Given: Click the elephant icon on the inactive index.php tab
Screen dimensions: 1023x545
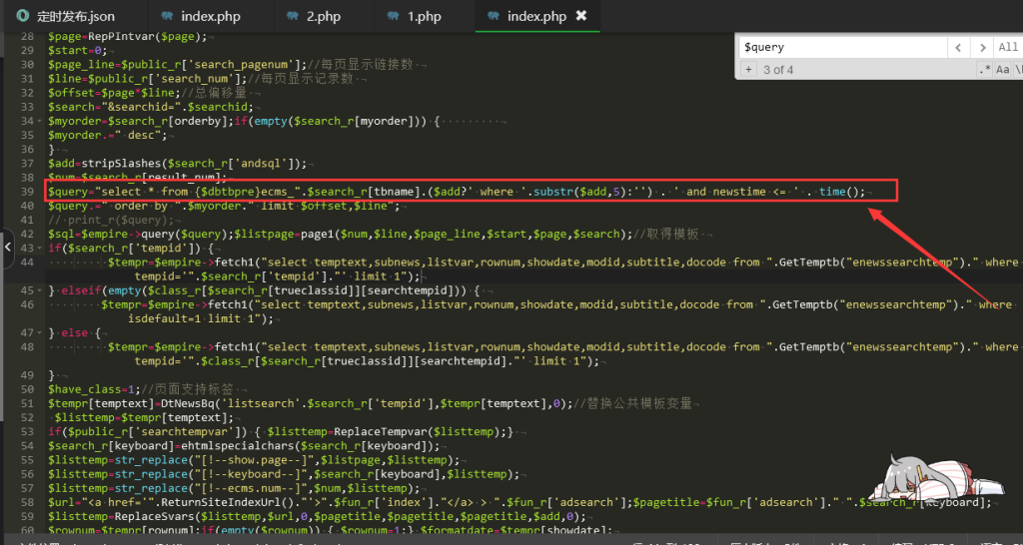Looking at the screenshot, I should click(x=168, y=16).
